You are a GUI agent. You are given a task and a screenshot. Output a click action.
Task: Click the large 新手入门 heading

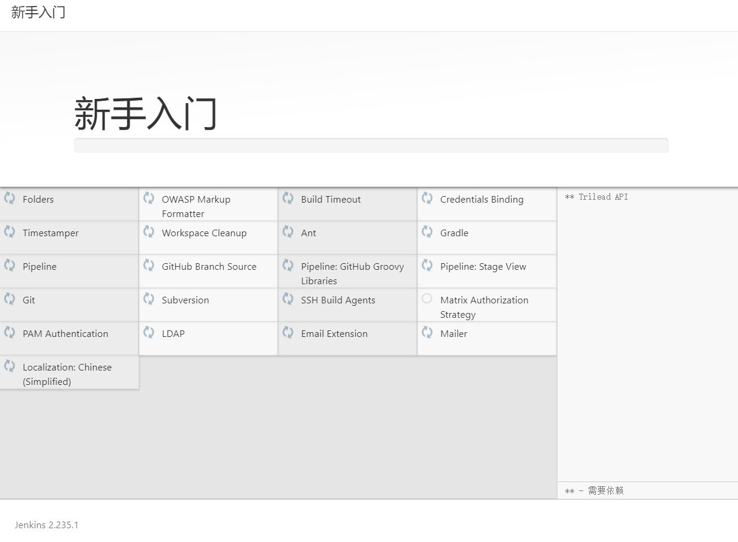pos(146,114)
